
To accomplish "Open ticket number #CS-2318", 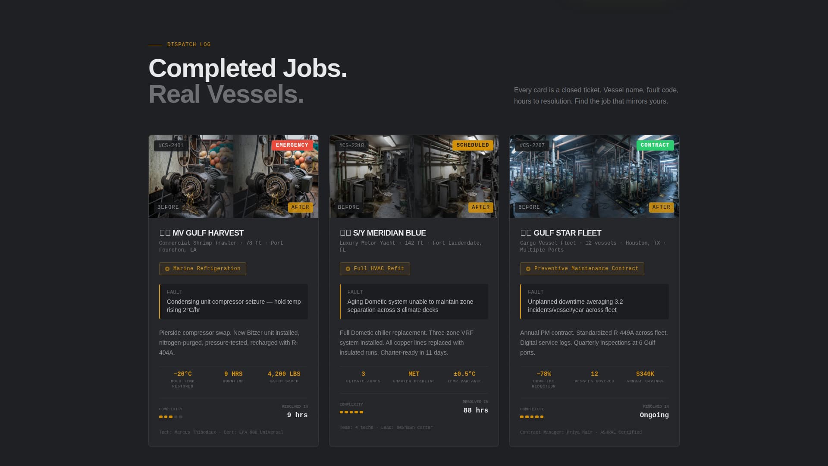I will coord(351,145).
